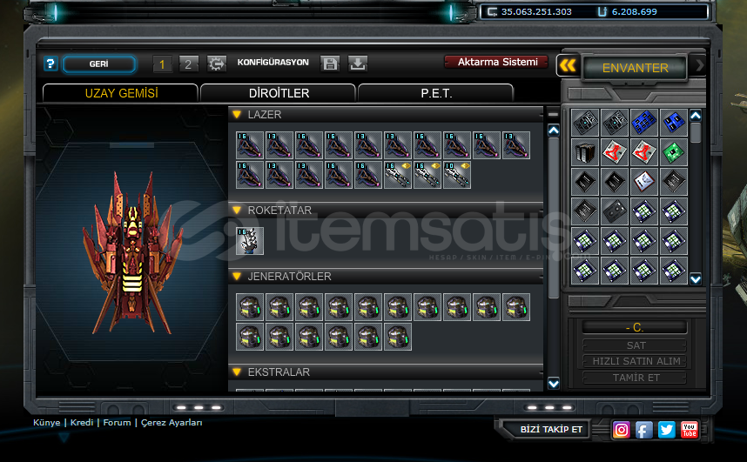Screen dimensions: 747x462
Task: Select the rocket launcher in ROKETATAR
Action: click(250, 241)
